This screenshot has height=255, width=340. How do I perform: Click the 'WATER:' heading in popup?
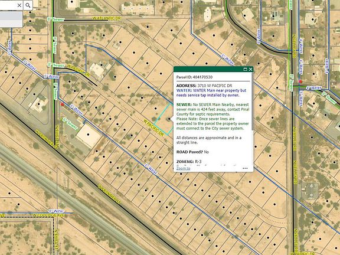[184, 90]
